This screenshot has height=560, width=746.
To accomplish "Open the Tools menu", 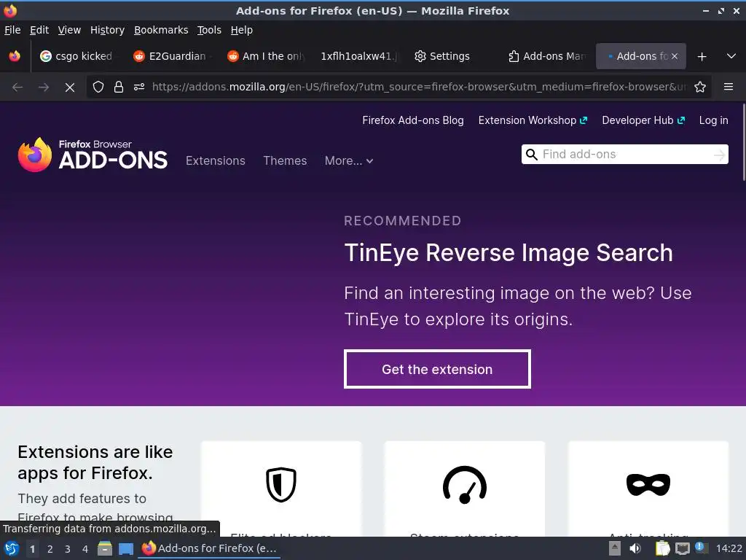I will point(209,30).
